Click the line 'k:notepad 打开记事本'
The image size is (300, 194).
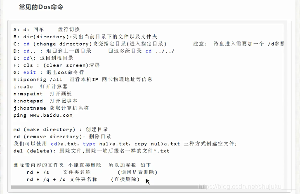point(45,101)
